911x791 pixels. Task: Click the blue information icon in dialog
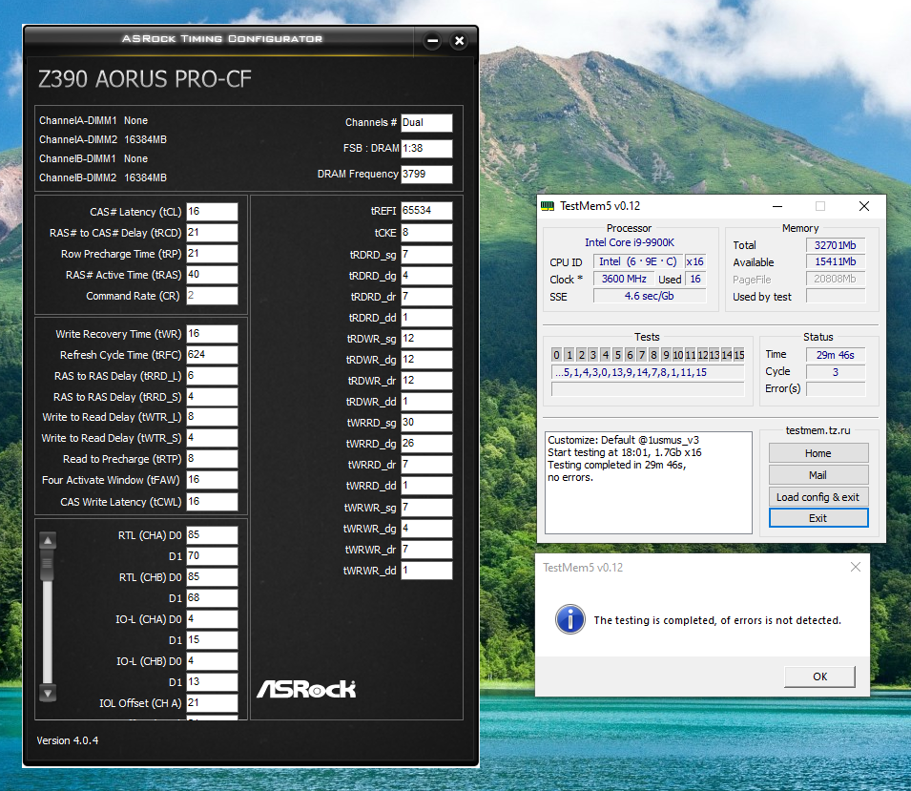tap(569, 619)
